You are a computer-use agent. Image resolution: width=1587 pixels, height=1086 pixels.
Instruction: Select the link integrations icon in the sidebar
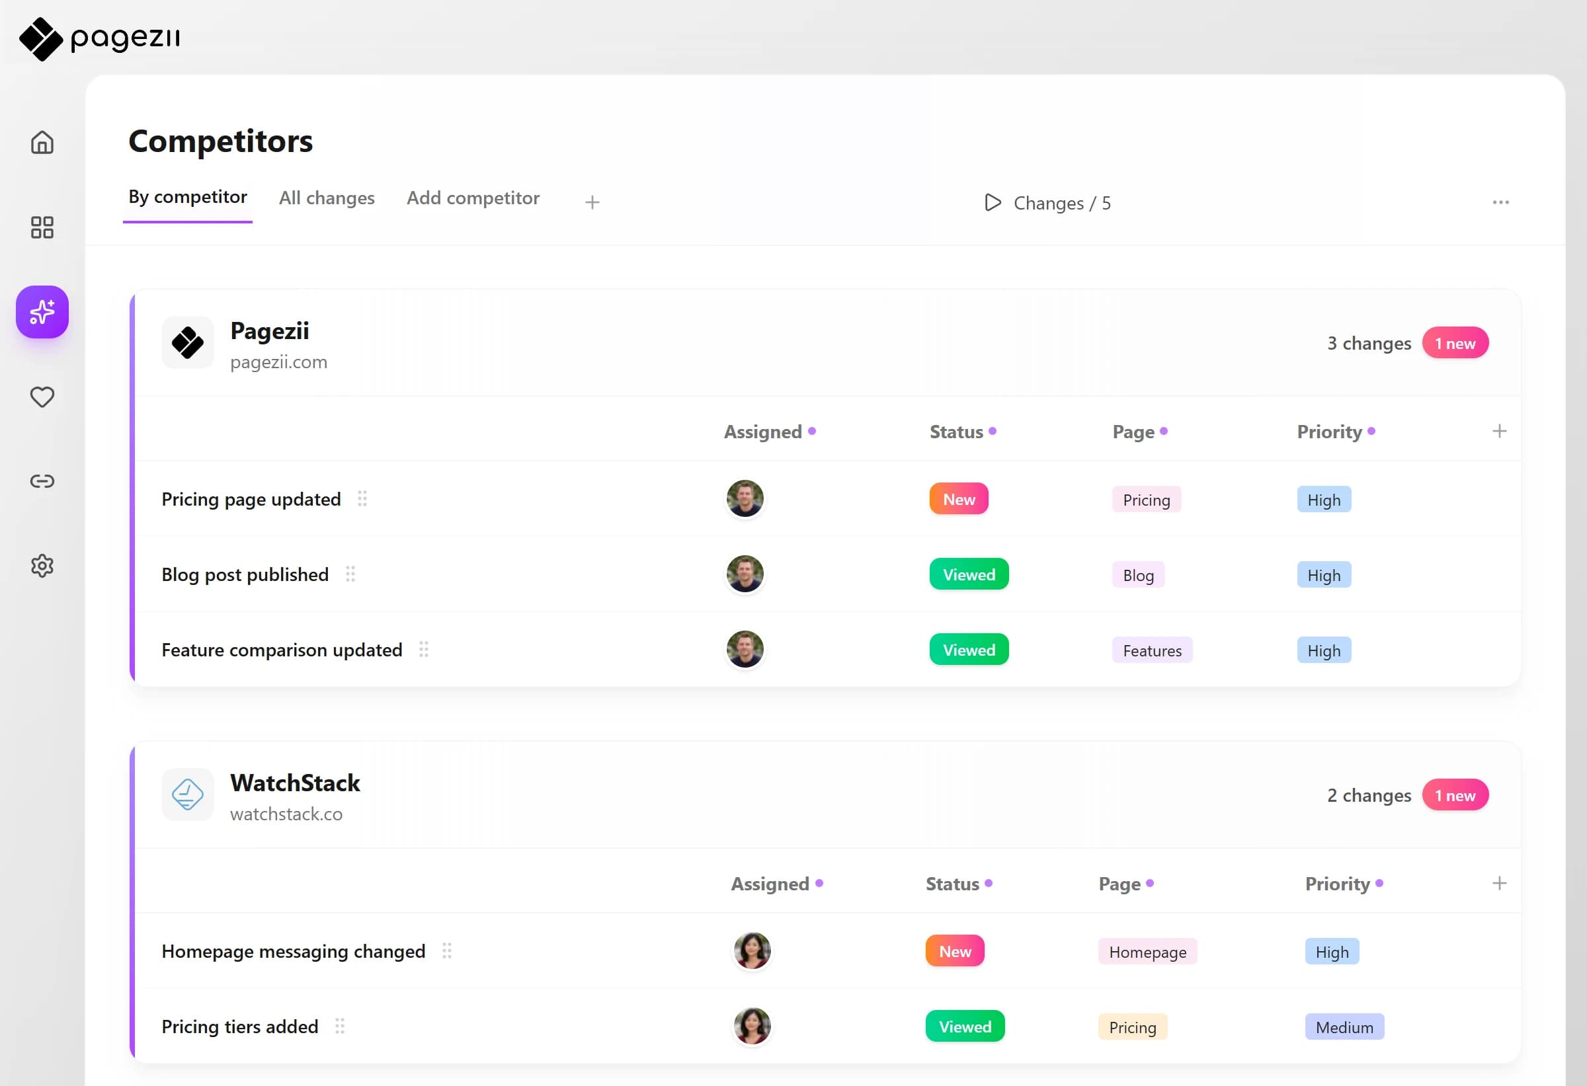(x=42, y=481)
